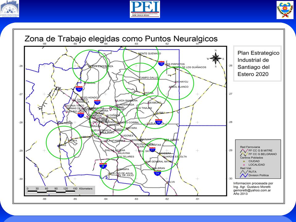
Task: Click the SUMAMPA label
Action: (123, 169)
